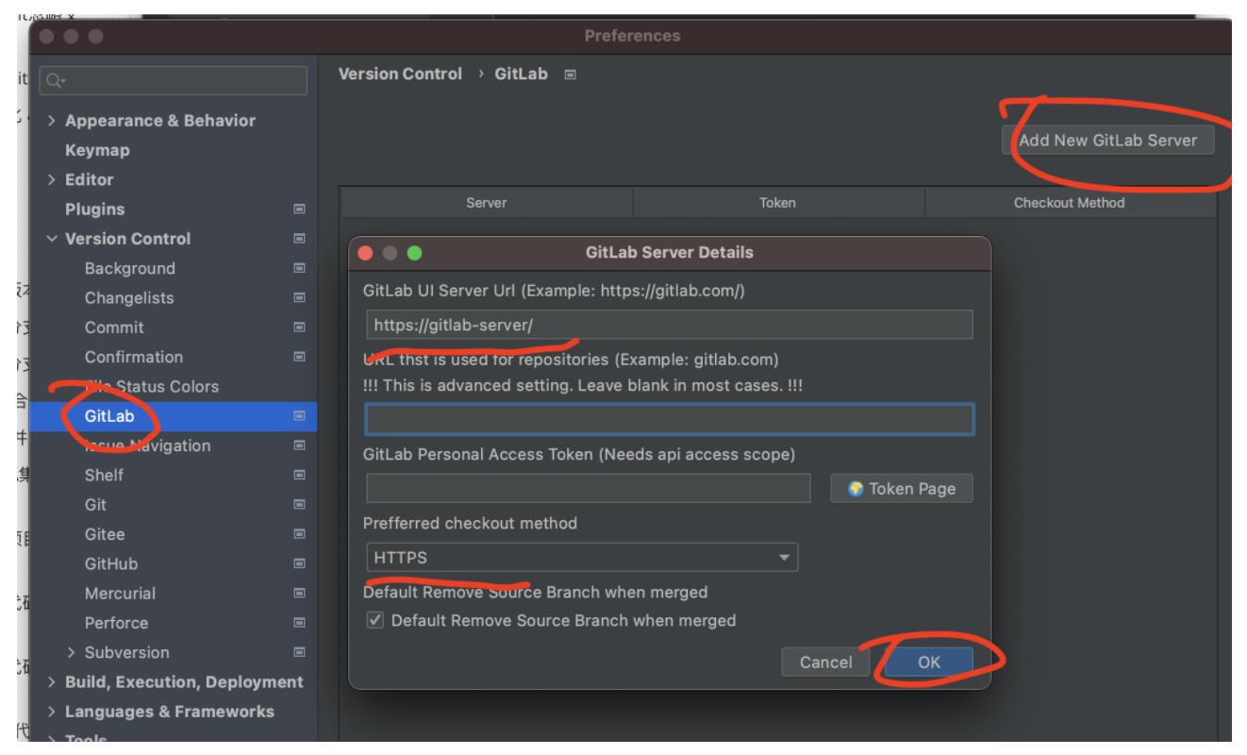Zoom the GitLab Server Details dialog

414,253
